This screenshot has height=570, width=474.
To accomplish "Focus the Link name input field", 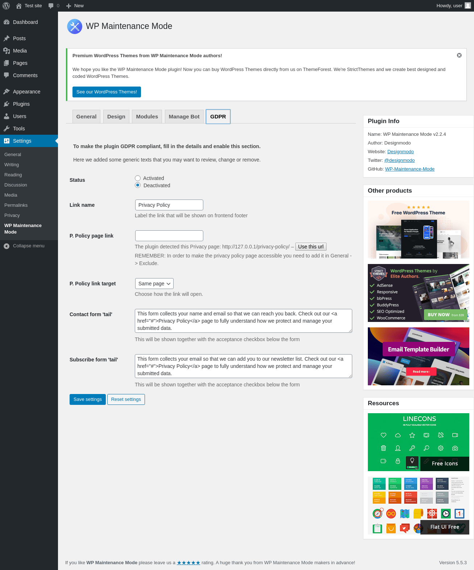I will tap(169, 205).
